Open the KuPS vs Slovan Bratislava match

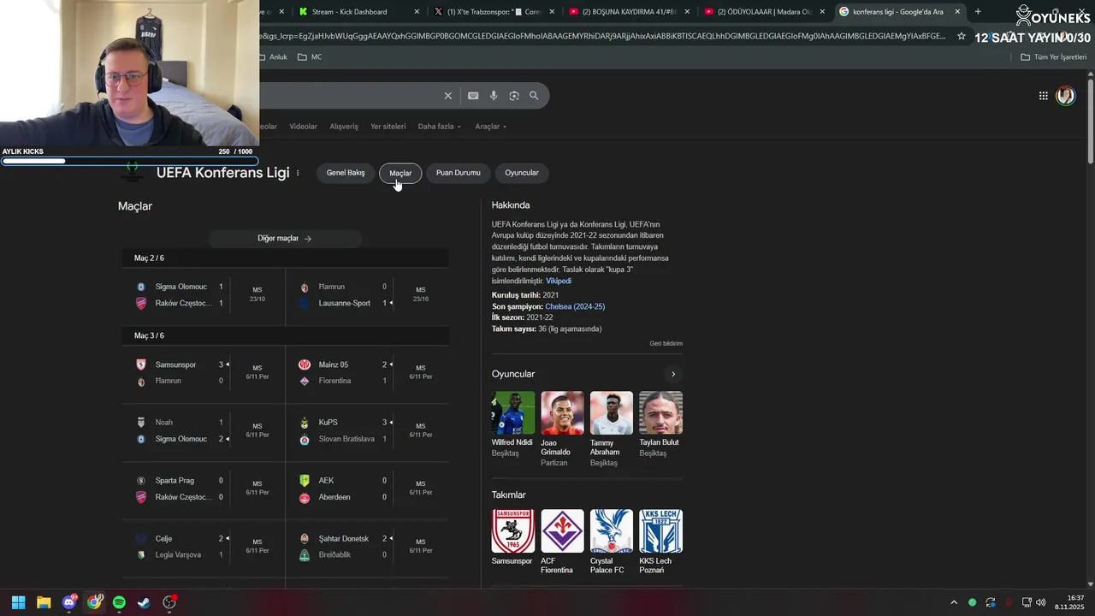click(x=368, y=430)
